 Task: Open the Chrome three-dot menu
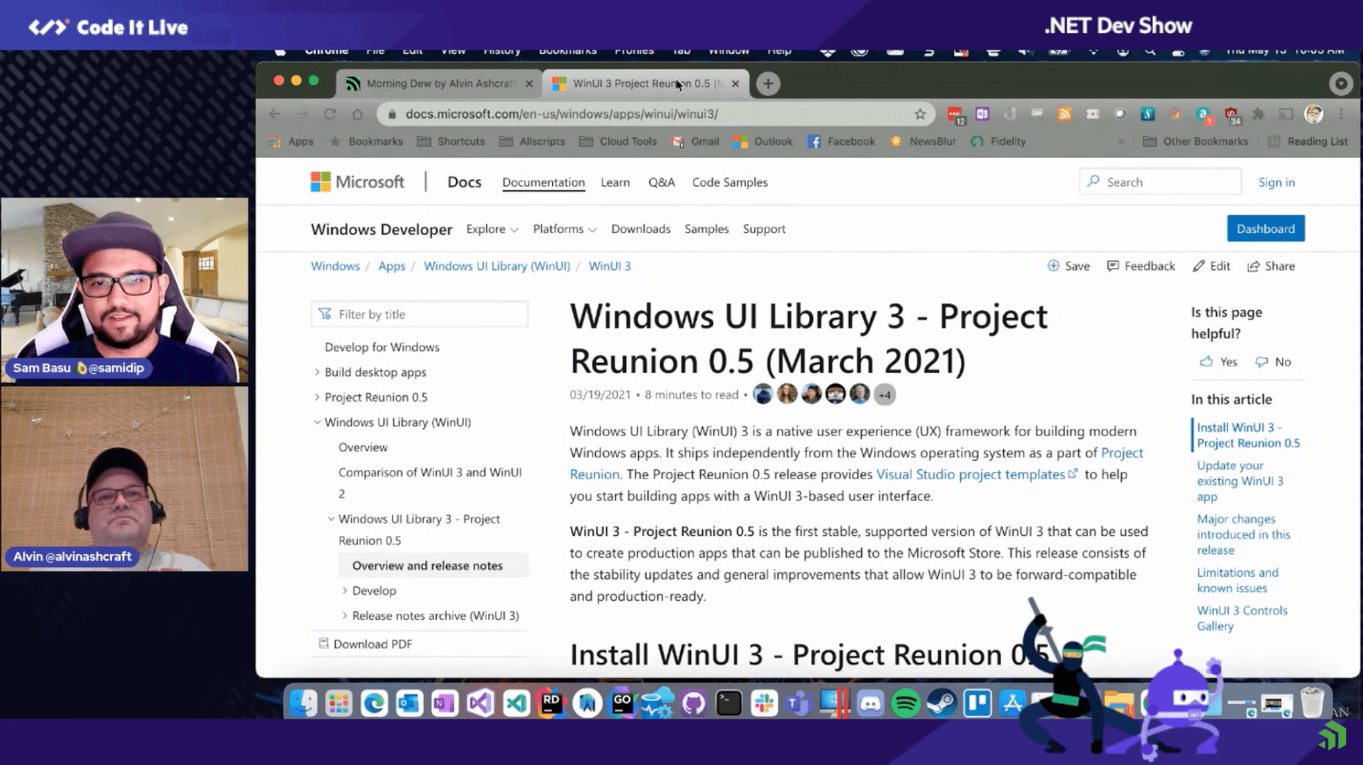point(1341,114)
